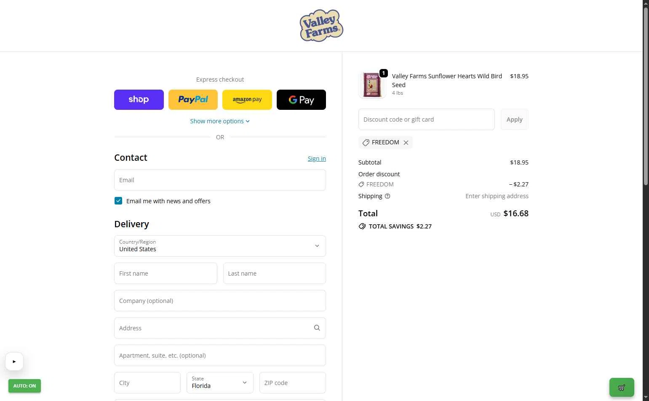Screen dimensions: 649x401
Task: Click the product quantity badge
Action: point(384,73)
